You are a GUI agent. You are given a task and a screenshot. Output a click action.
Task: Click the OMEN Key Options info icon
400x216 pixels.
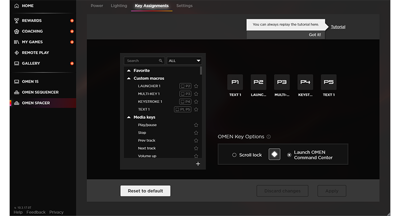point(269,137)
